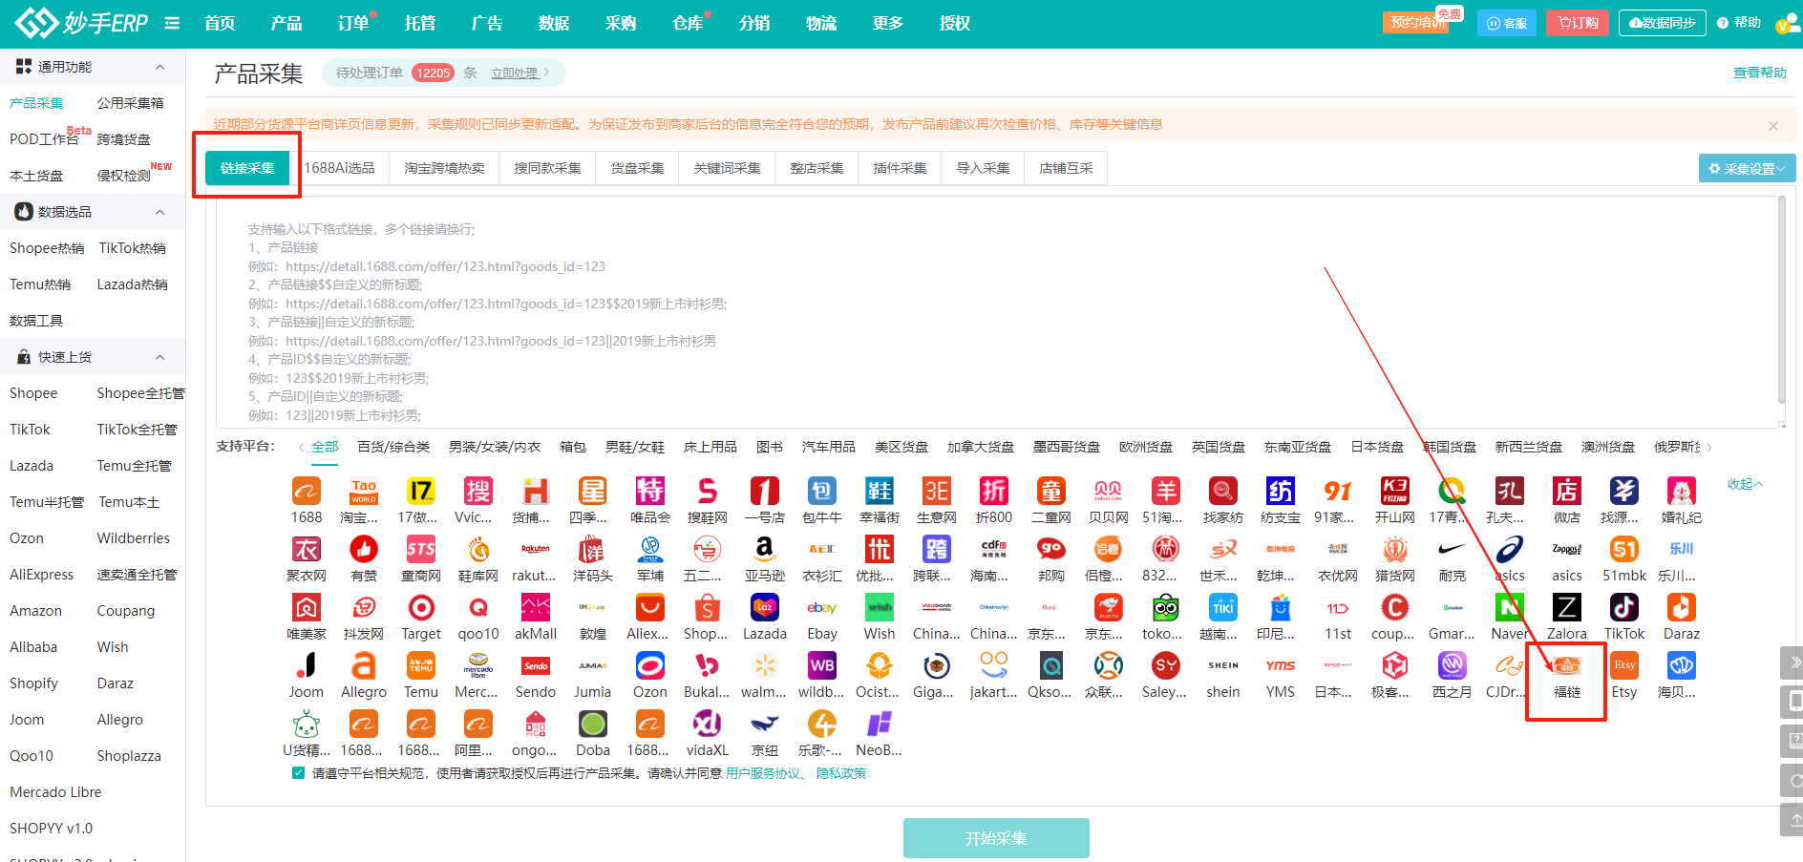The image size is (1803, 862).
Task: Select the Wish platform icon
Action: (x=880, y=608)
